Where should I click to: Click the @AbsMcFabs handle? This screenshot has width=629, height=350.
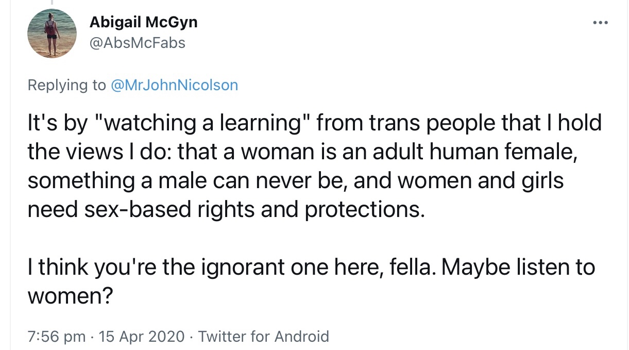point(137,43)
